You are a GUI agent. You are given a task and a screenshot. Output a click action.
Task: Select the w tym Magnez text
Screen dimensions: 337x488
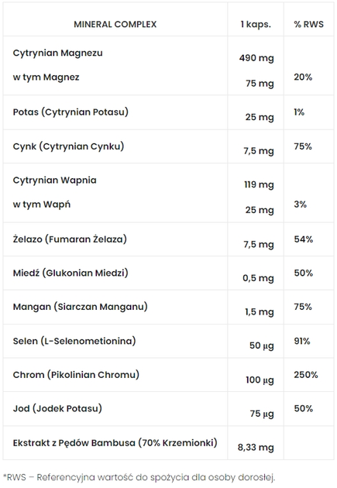point(46,77)
